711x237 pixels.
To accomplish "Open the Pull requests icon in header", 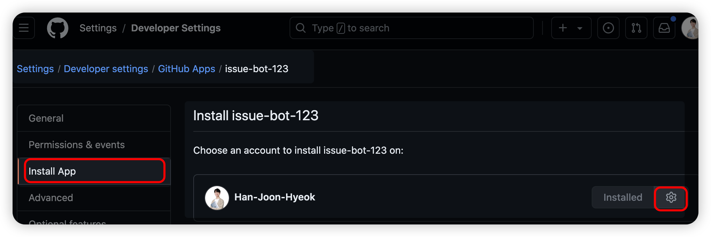I will click(x=636, y=28).
